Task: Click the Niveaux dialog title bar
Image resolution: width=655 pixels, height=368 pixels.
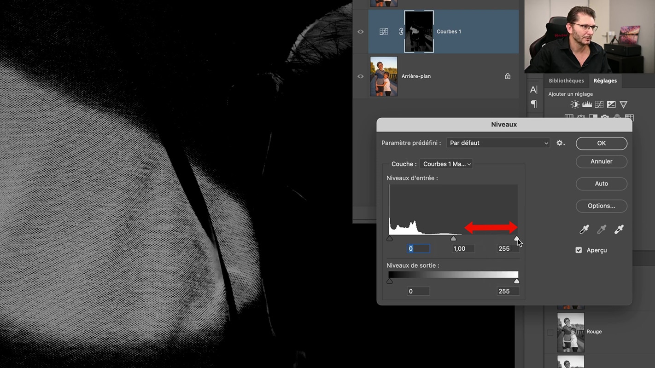Action: point(504,125)
